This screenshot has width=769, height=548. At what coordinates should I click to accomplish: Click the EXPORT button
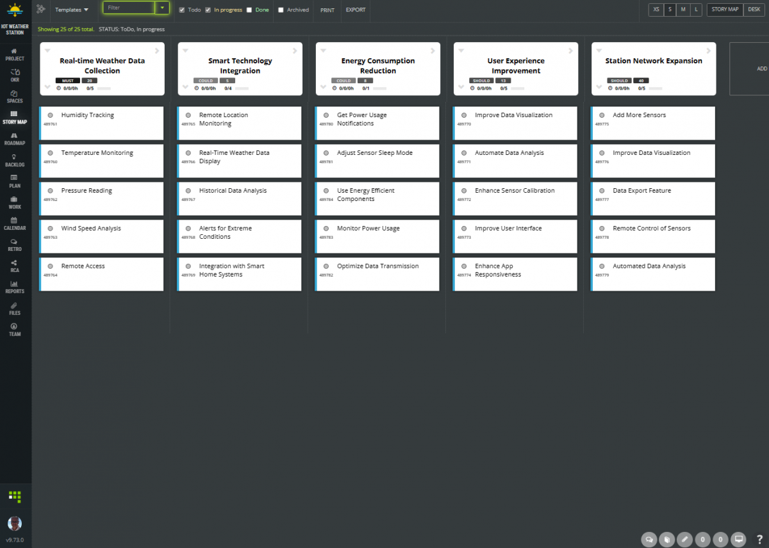355,10
